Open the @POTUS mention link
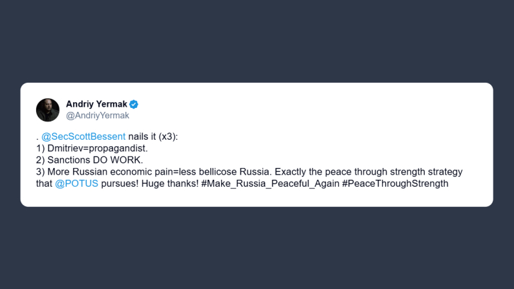Viewport: 514px width, 289px height. (76, 184)
